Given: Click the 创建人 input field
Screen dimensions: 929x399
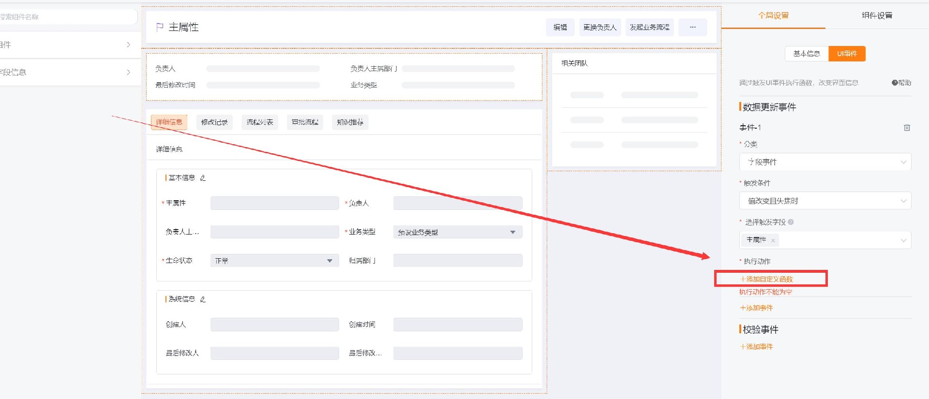Looking at the screenshot, I should pos(274,325).
